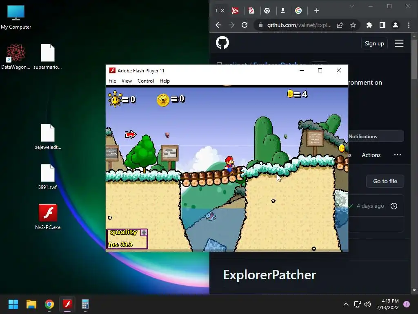Switch to the downloads tab in Chrome
Viewport: 418px width, 314px height.
(283, 11)
